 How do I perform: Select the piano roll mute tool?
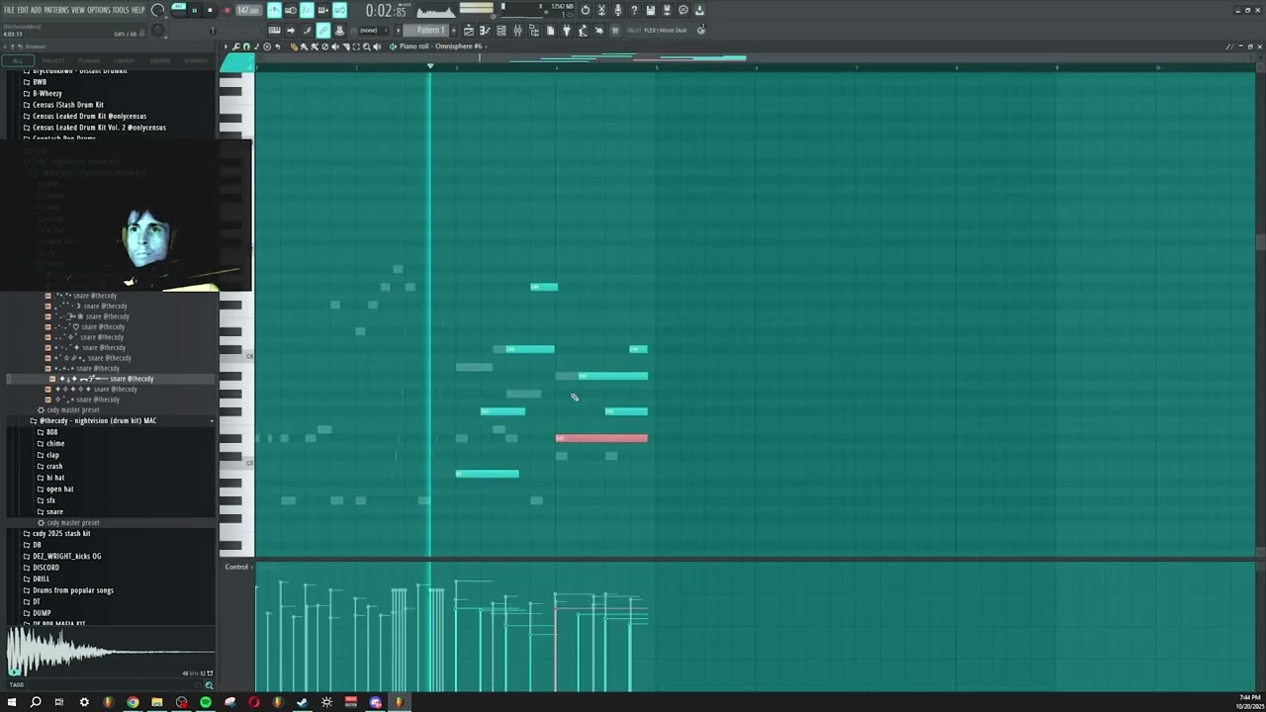(335, 46)
